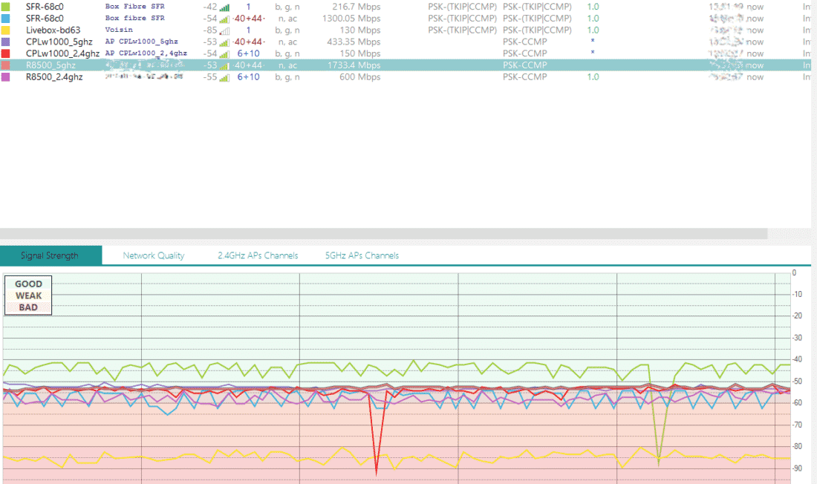Click the 'GOOD' legend label in the chart
The image size is (817, 484).
pos(29,284)
